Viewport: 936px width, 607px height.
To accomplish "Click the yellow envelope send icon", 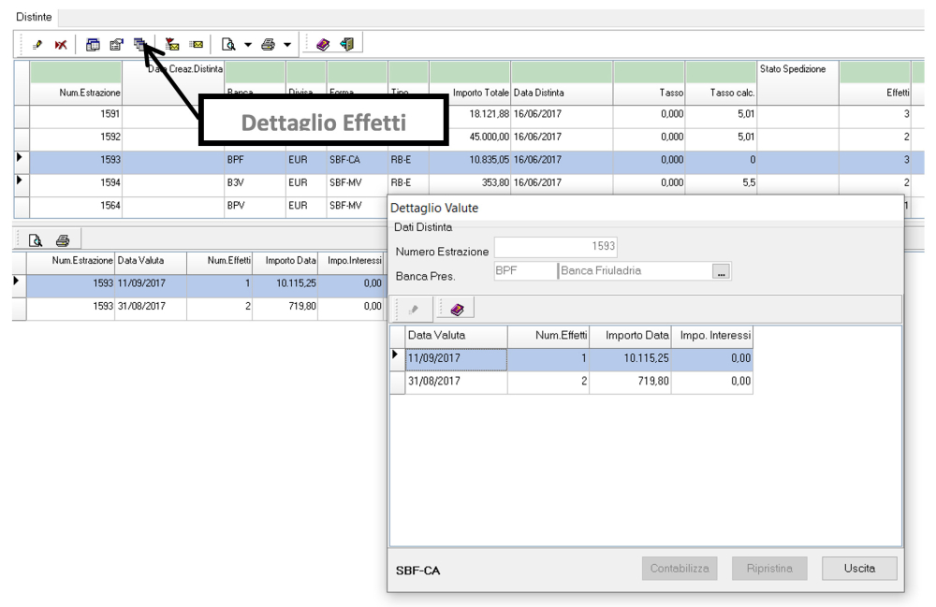I will (197, 44).
